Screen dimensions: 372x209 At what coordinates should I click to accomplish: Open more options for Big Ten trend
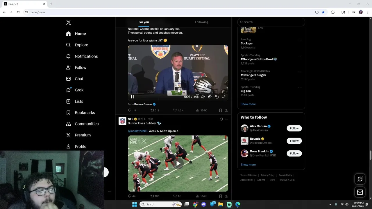click(300, 88)
